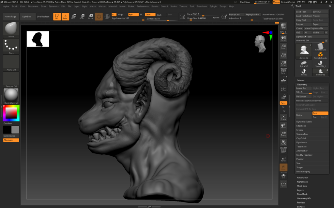Click the Frame view button

click(283, 118)
